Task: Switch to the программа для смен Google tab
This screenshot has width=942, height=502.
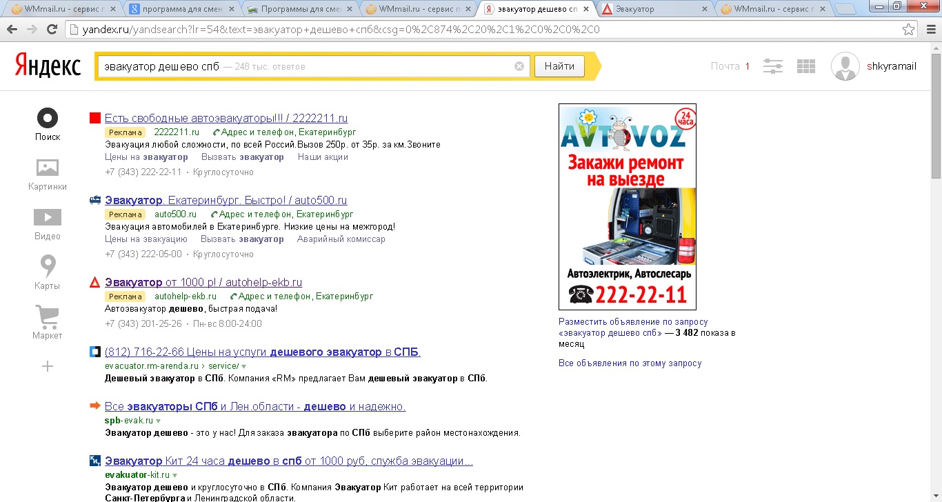Action: [x=181, y=9]
